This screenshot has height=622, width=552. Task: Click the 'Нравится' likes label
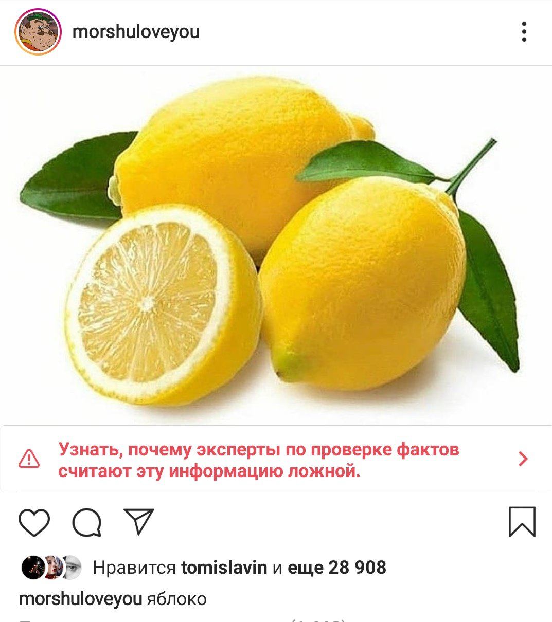134,568
